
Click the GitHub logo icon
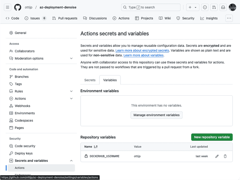(17, 7)
